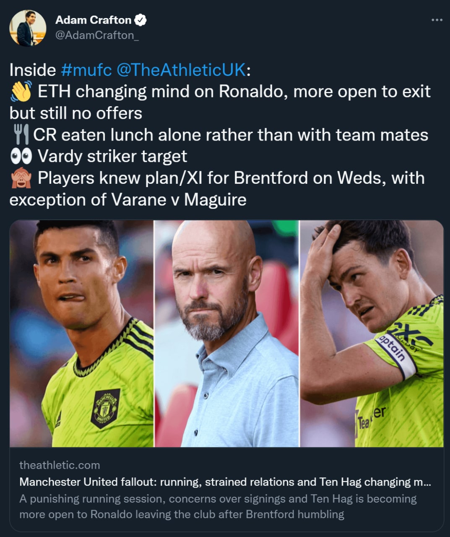Click the @AdamCrafton_ handle
The height and width of the screenshot is (537, 450).
tap(97, 35)
